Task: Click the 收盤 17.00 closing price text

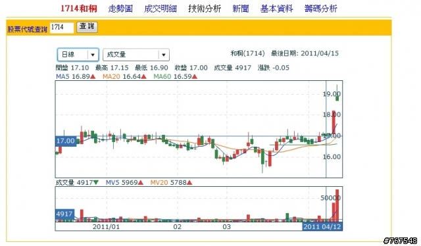Action: coord(191,68)
